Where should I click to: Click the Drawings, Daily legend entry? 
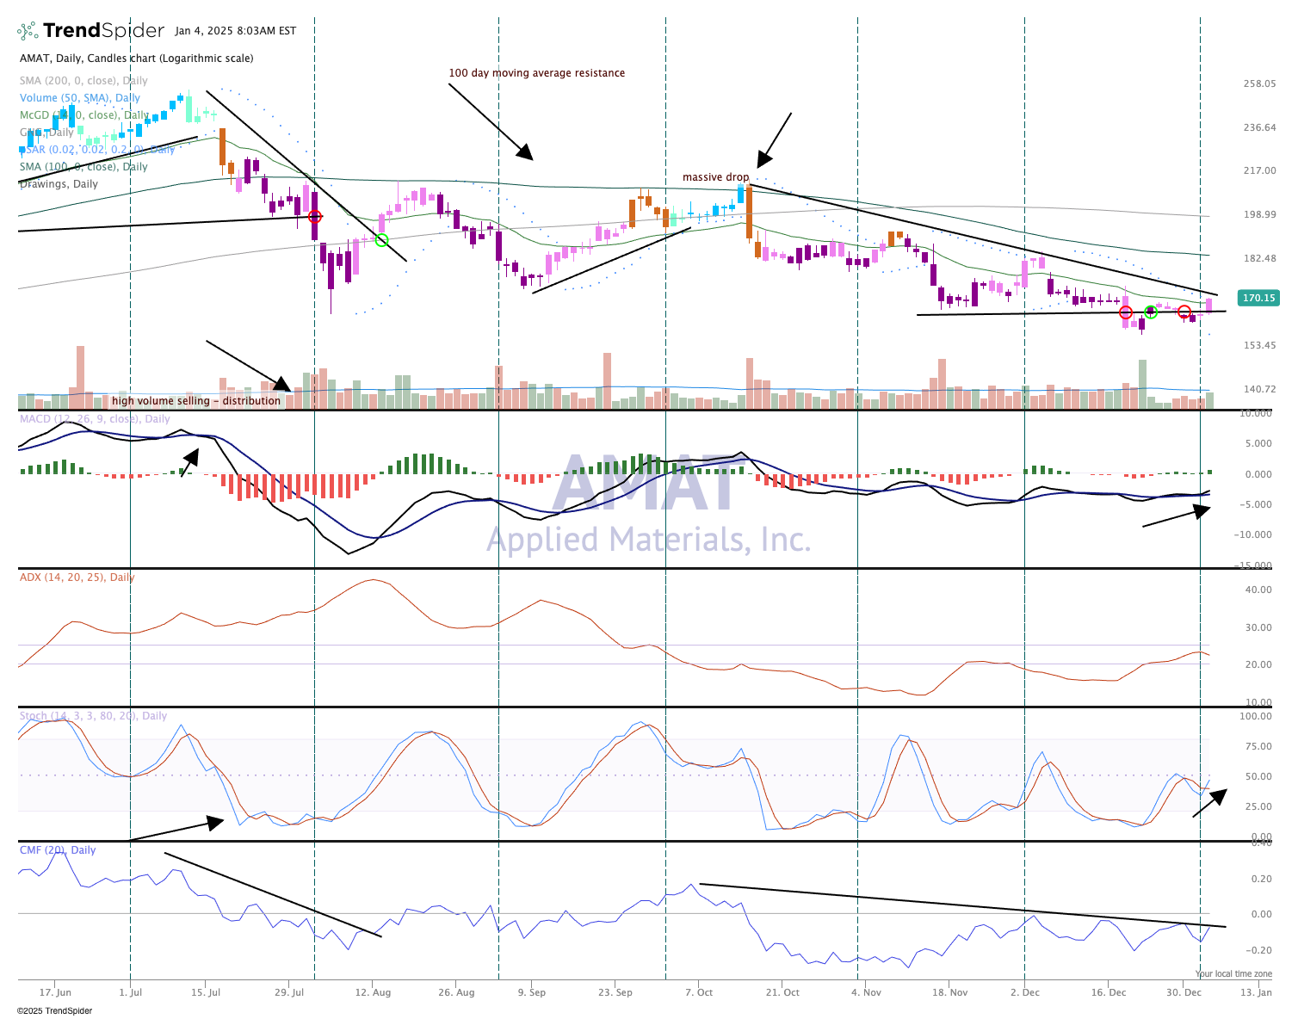[59, 184]
